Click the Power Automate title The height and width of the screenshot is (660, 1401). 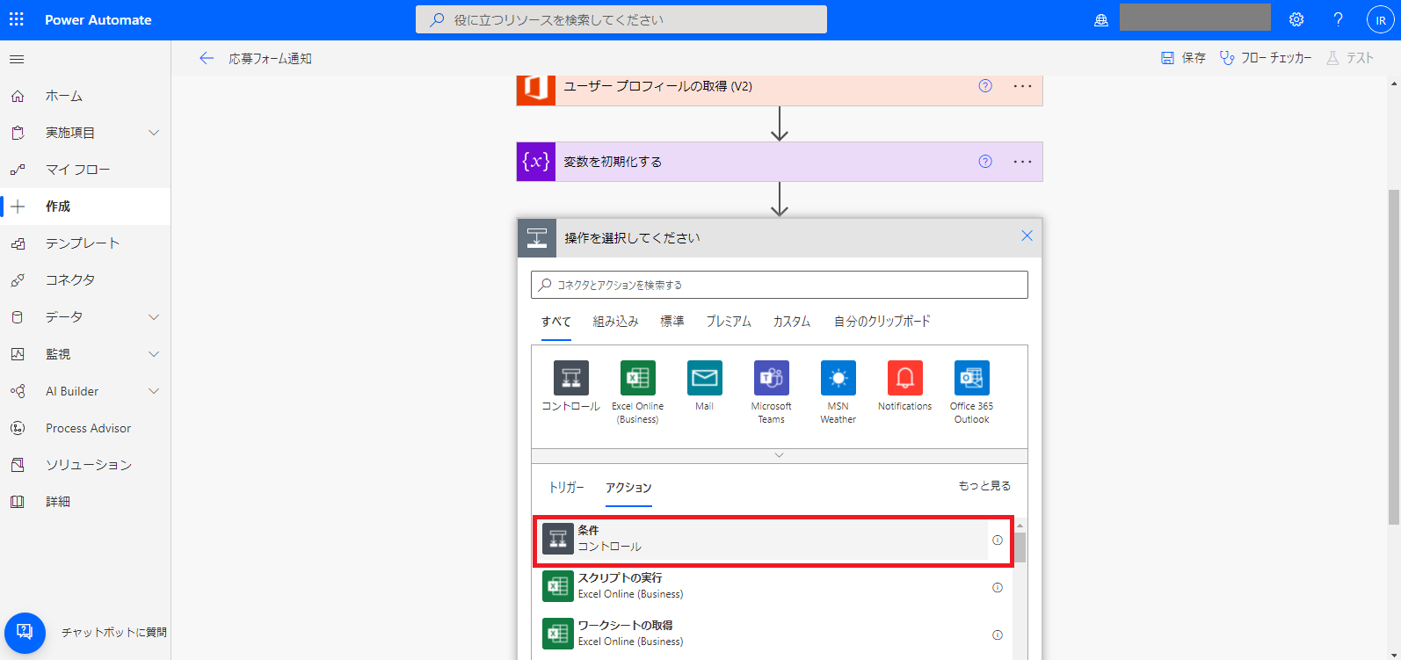pos(98,20)
